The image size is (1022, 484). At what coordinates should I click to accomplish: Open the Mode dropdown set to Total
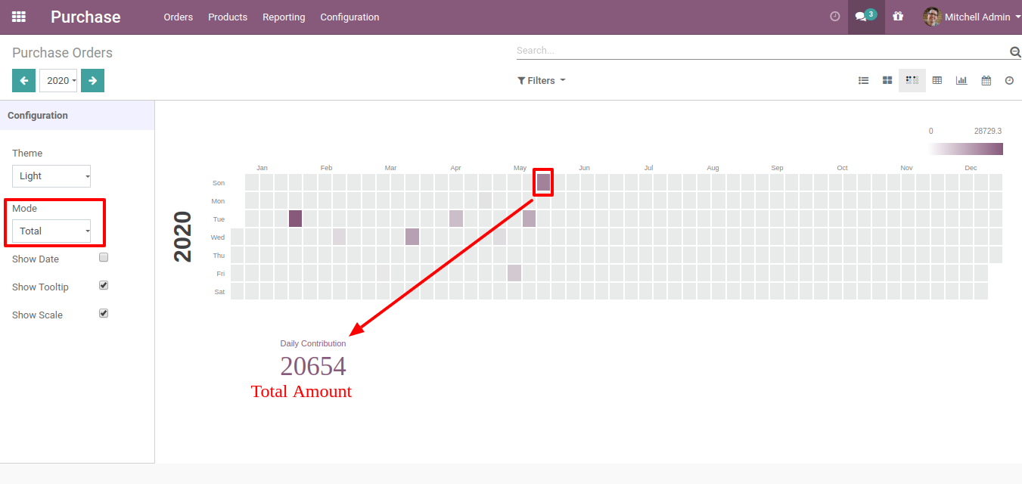tap(51, 231)
